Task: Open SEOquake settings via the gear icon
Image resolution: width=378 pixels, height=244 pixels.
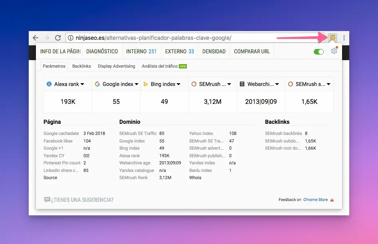Action: (x=334, y=51)
